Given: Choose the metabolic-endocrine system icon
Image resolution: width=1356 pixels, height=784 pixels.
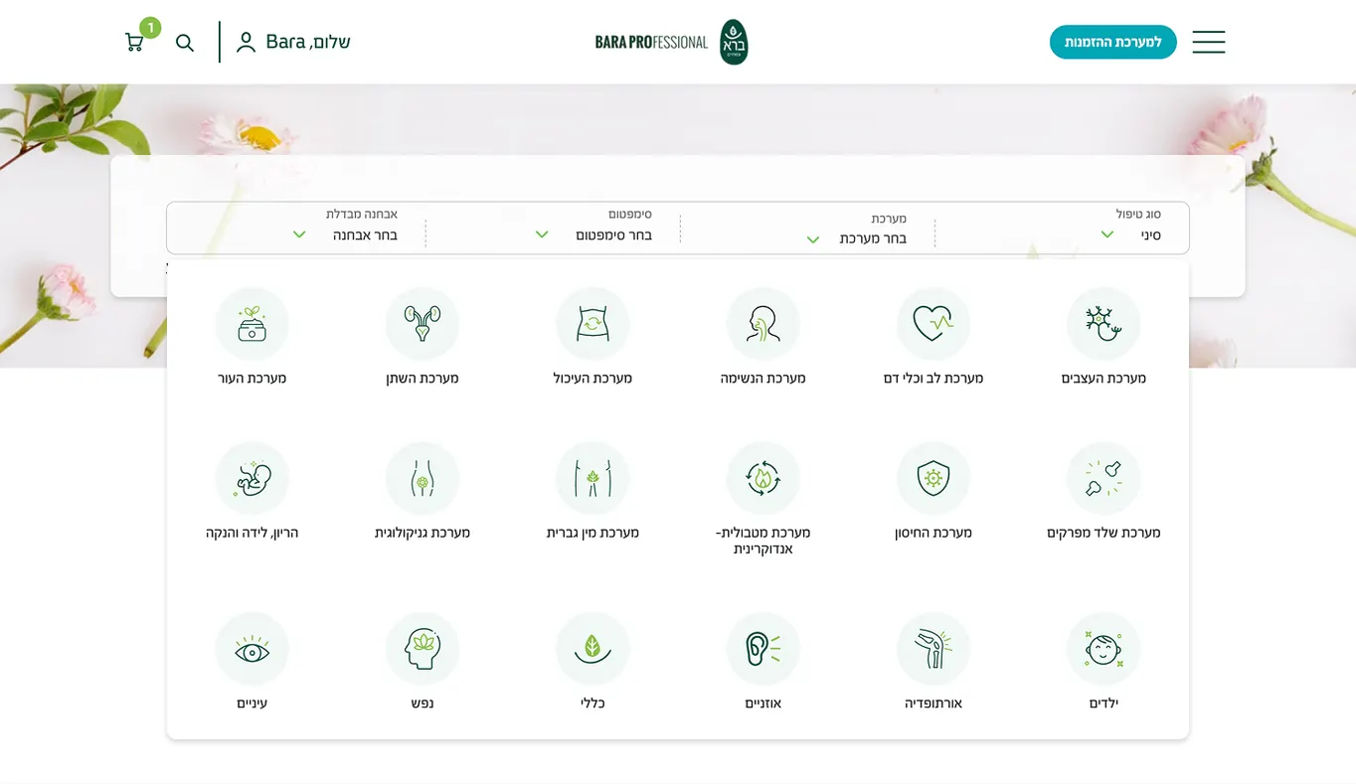Looking at the screenshot, I should click(x=763, y=478).
